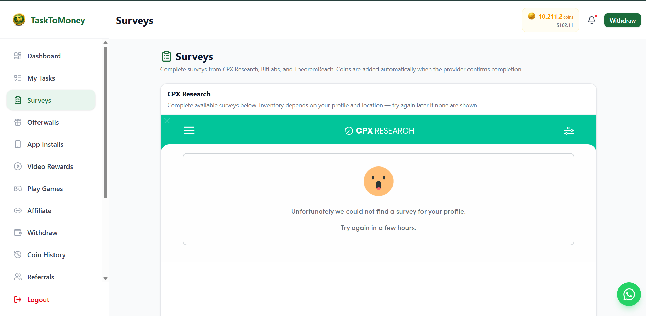Click the Coin History clock icon

18,254
